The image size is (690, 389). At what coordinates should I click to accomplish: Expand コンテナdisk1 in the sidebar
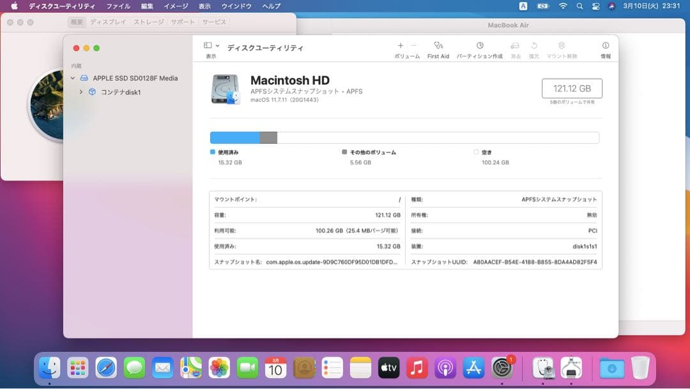tap(81, 91)
